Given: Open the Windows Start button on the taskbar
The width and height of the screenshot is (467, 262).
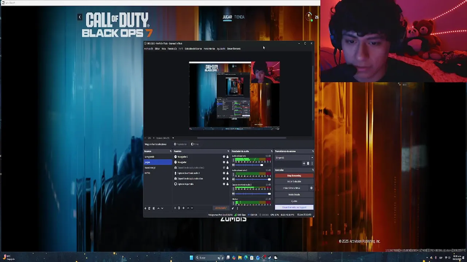Looking at the screenshot, I should coord(191,258).
